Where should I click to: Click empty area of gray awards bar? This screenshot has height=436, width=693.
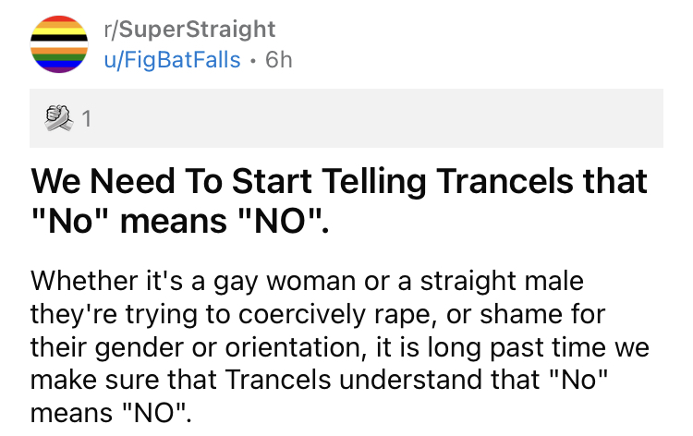tap(370, 118)
